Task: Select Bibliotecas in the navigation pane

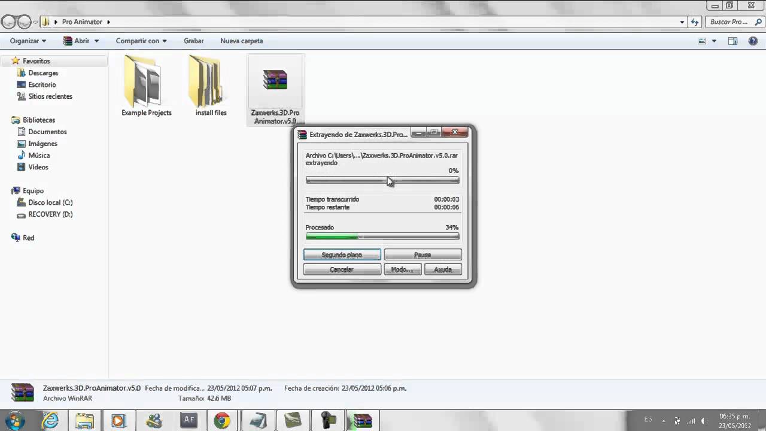Action: click(38, 120)
